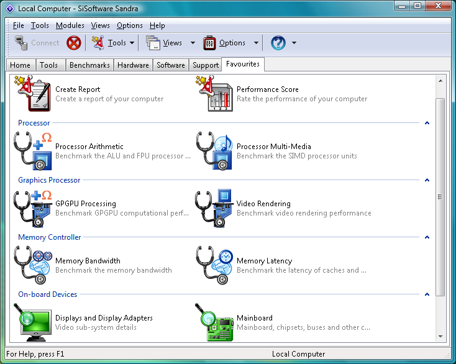
Task: Click the vertical scrollbar thumb
Action: click(x=440, y=197)
